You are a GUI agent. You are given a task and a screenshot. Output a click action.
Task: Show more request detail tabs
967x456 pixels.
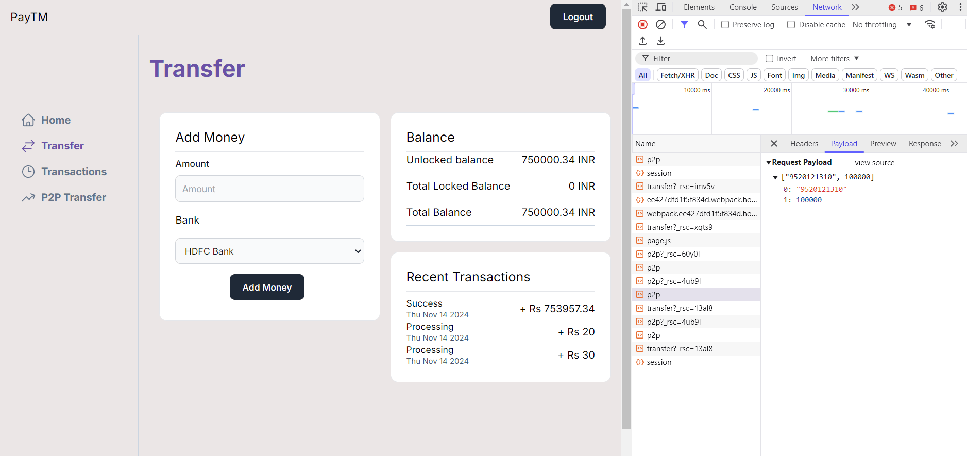(954, 144)
